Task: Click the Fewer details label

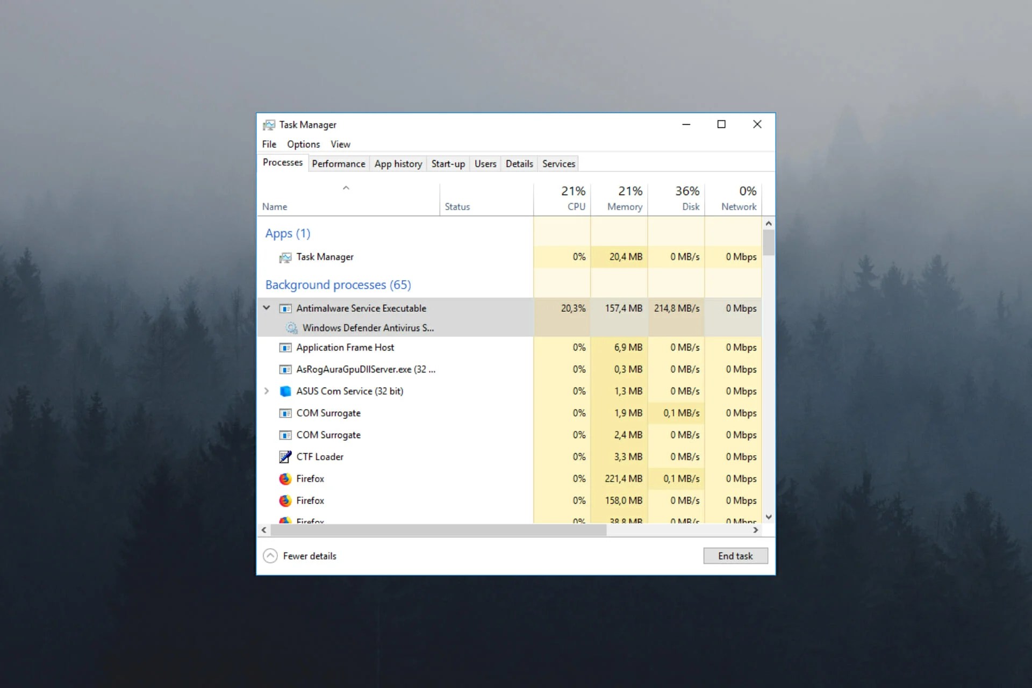Action: point(310,555)
